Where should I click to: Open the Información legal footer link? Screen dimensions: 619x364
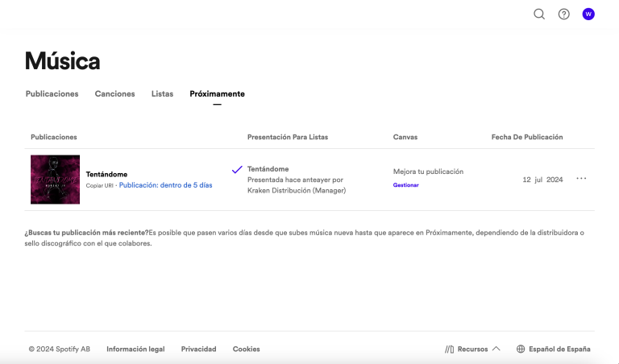[135, 349]
